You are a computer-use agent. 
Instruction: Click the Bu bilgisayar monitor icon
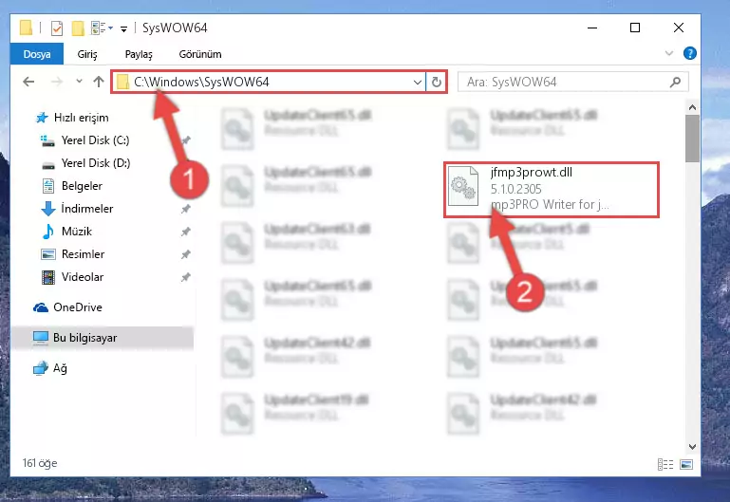[x=41, y=338]
